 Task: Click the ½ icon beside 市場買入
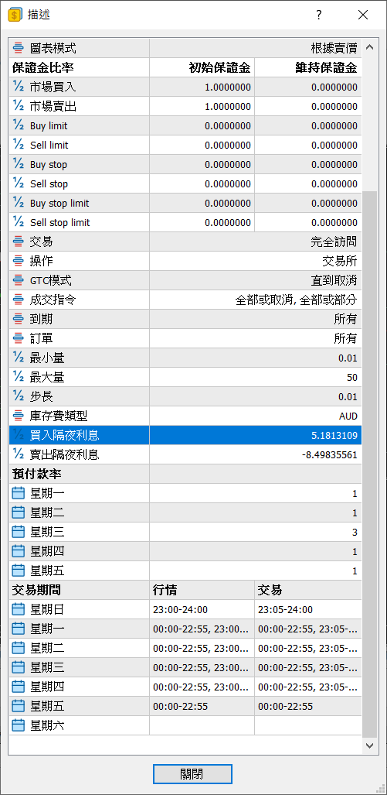pos(19,87)
